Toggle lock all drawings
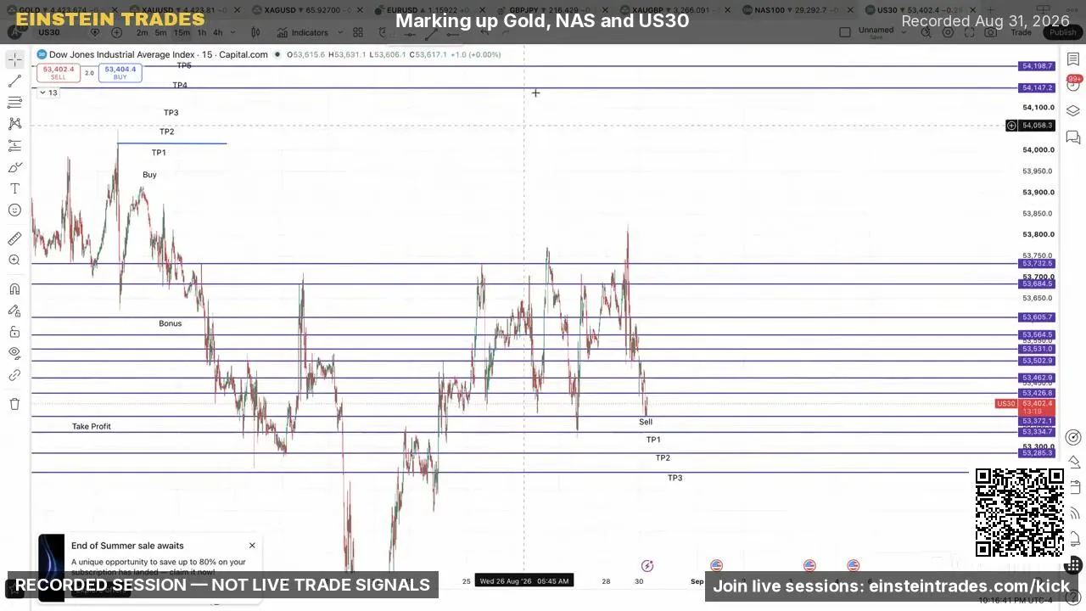Image resolution: width=1086 pixels, height=611 pixels. point(14,332)
